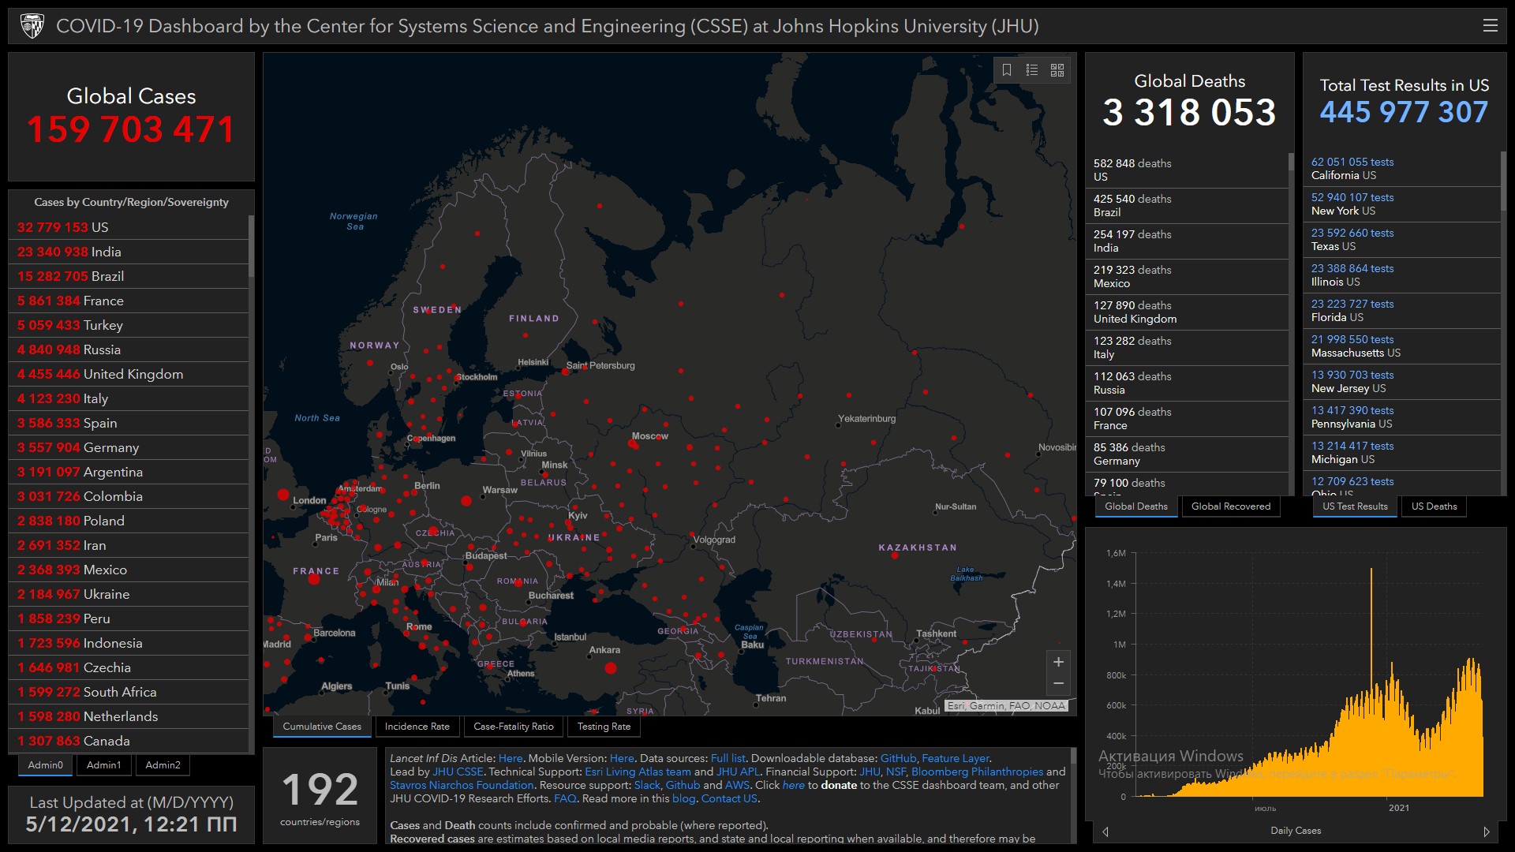Select the Admin1 level tab
Viewport: 1515px width, 852px height.
coord(104,765)
